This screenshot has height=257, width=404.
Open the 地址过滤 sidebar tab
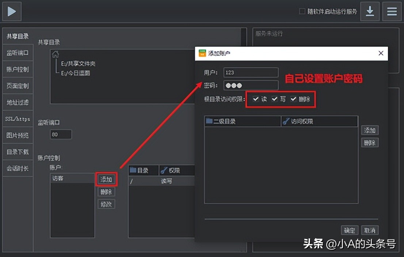pyautogui.click(x=17, y=102)
